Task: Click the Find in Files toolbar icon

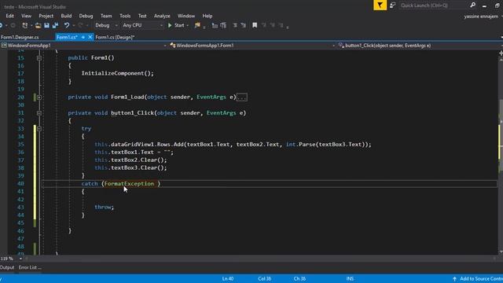Action: [197, 25]
